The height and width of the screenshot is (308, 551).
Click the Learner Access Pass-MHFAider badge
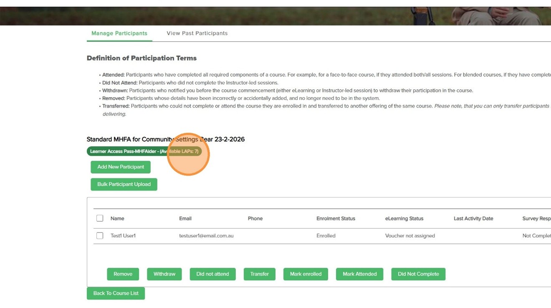[144, 151]
